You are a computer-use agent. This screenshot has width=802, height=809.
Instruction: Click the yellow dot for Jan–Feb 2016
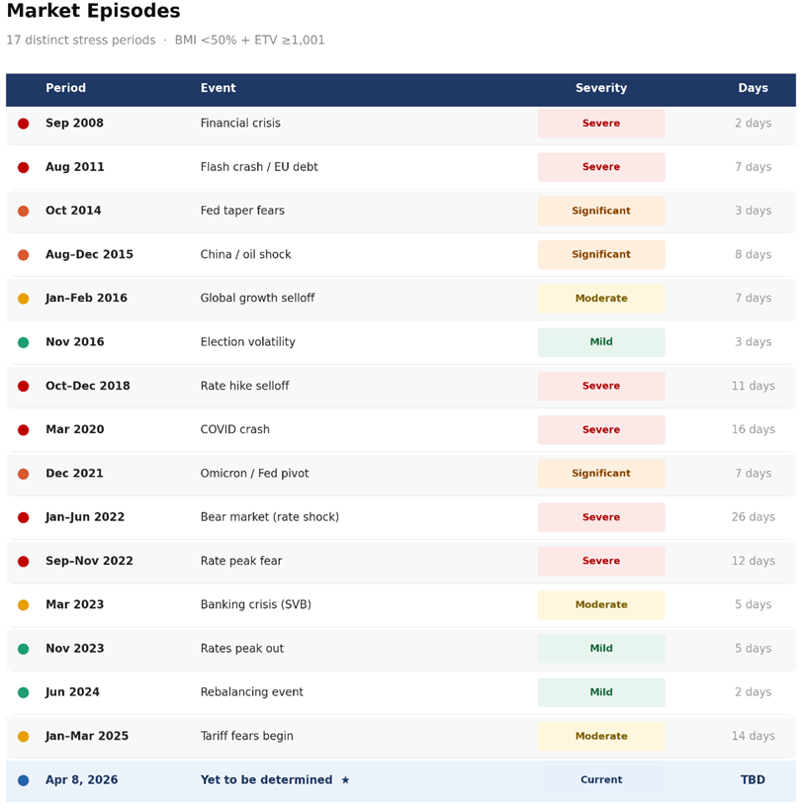coord(23,298)
